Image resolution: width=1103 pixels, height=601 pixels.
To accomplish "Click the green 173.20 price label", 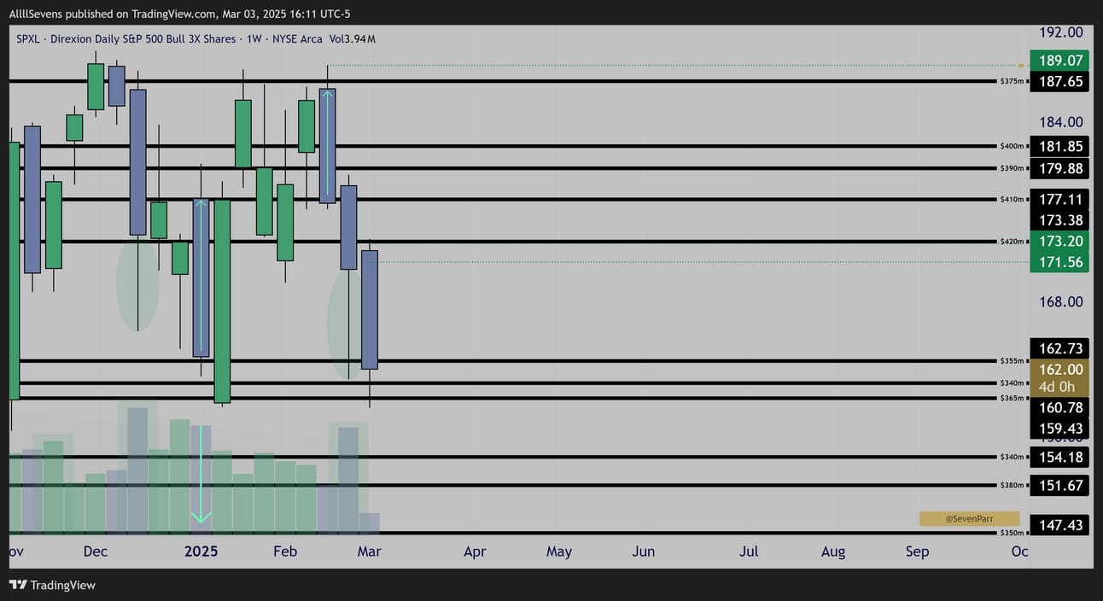I will (1059, 241).
